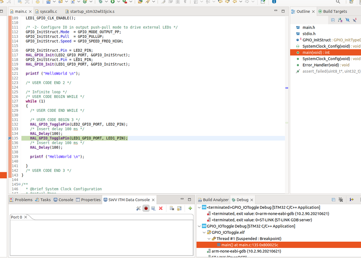
Task: Click breakpoint marker at line 135
Action: 10,138
